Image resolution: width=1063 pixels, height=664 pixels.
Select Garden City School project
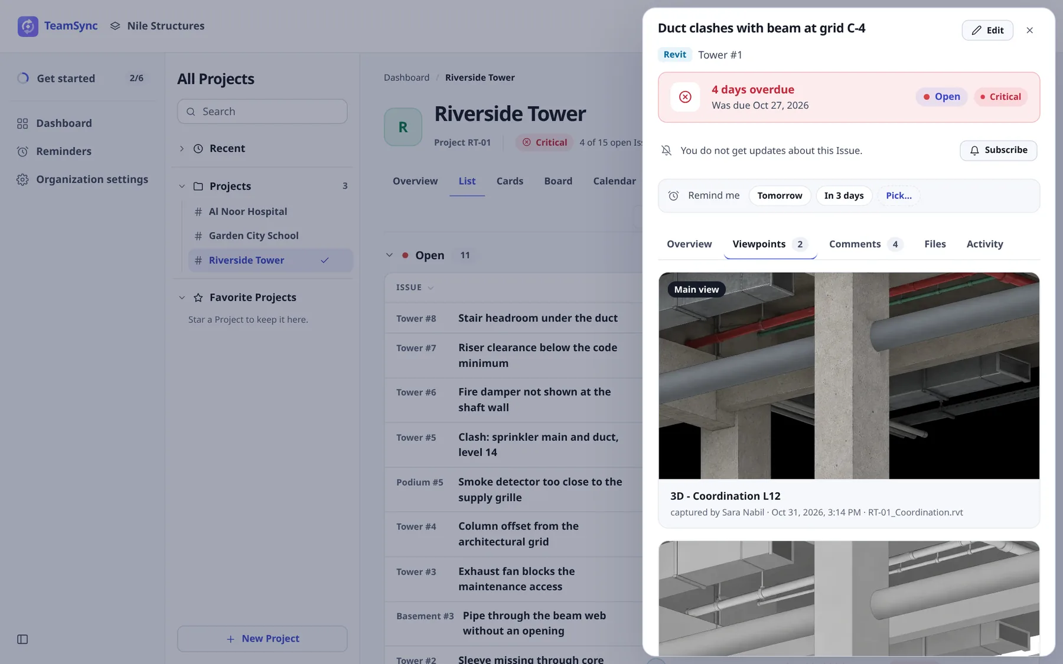[x=253, y=236]
